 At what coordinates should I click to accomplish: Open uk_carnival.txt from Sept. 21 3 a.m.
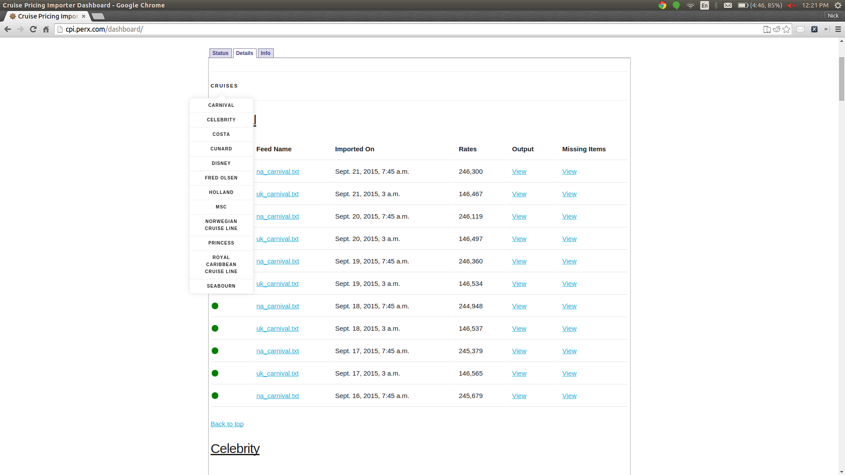point(278,194)
